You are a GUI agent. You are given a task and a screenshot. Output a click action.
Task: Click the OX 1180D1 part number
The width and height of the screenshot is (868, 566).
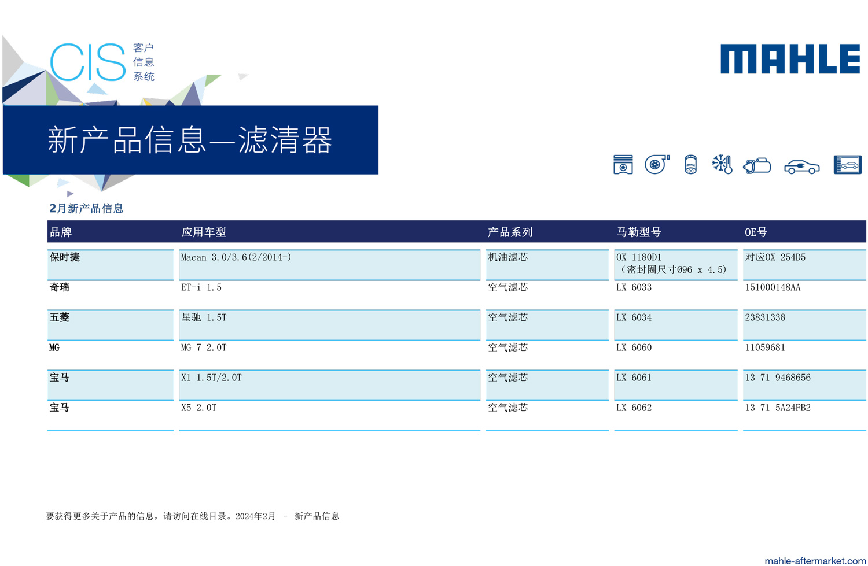point(639,257)
